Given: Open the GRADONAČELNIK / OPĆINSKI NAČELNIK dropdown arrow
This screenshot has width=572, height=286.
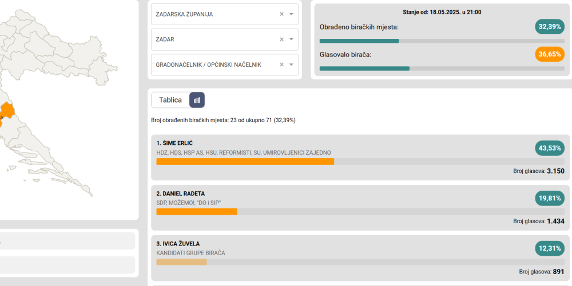Looking at the screenshot, I should pyautogui.click(x=291, y=65).
